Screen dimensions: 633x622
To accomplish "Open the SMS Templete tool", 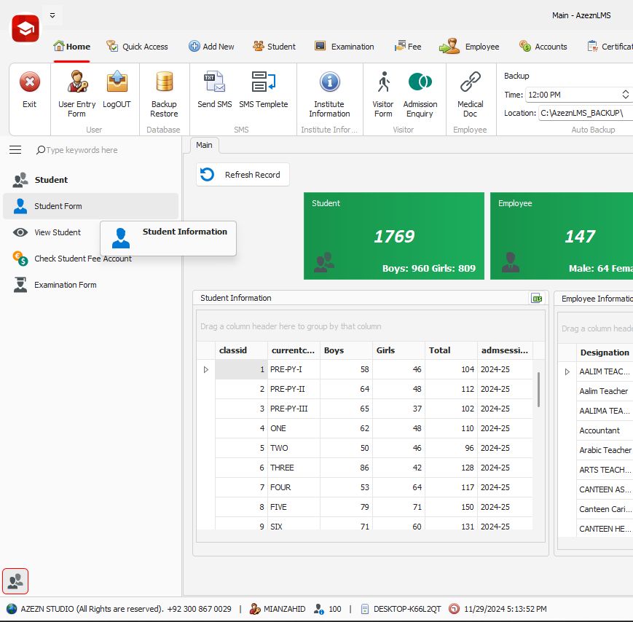I will pyautogui.click(x=263, y=90).
